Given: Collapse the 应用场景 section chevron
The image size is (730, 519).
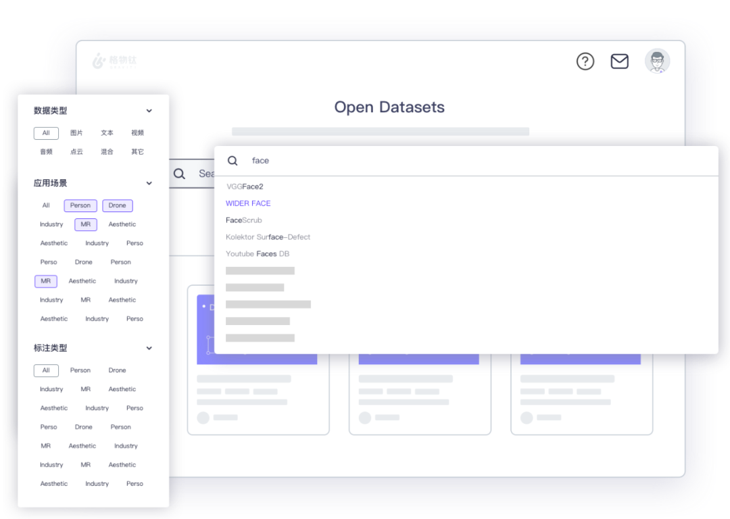Looking at the screenshot, I should tap(149, 183).
